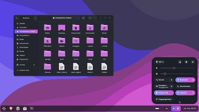Image resolution: width=199 pixels, height=112 pixels.
Task: Open the search in Files window
Action: 17,18
